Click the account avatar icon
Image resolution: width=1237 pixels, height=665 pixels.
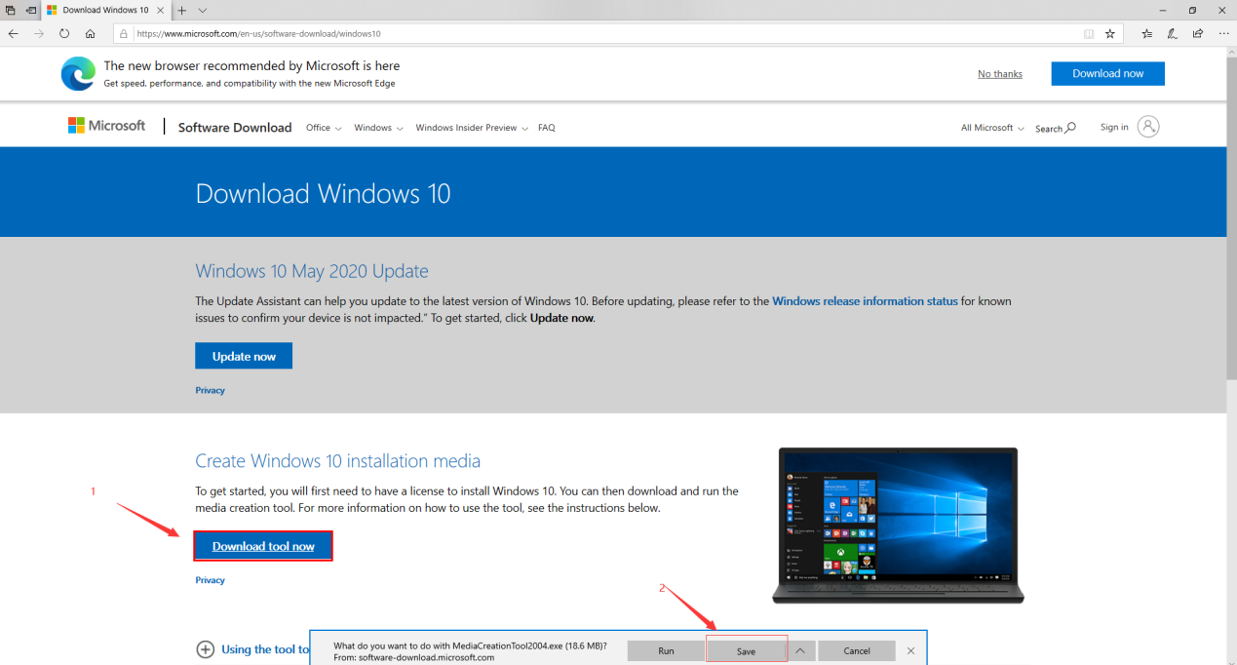(1148, 127)
